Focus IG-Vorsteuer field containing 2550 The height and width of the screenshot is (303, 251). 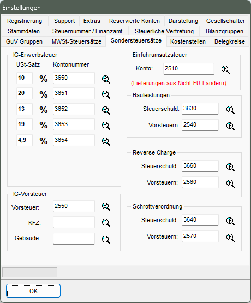pos(74,206)
